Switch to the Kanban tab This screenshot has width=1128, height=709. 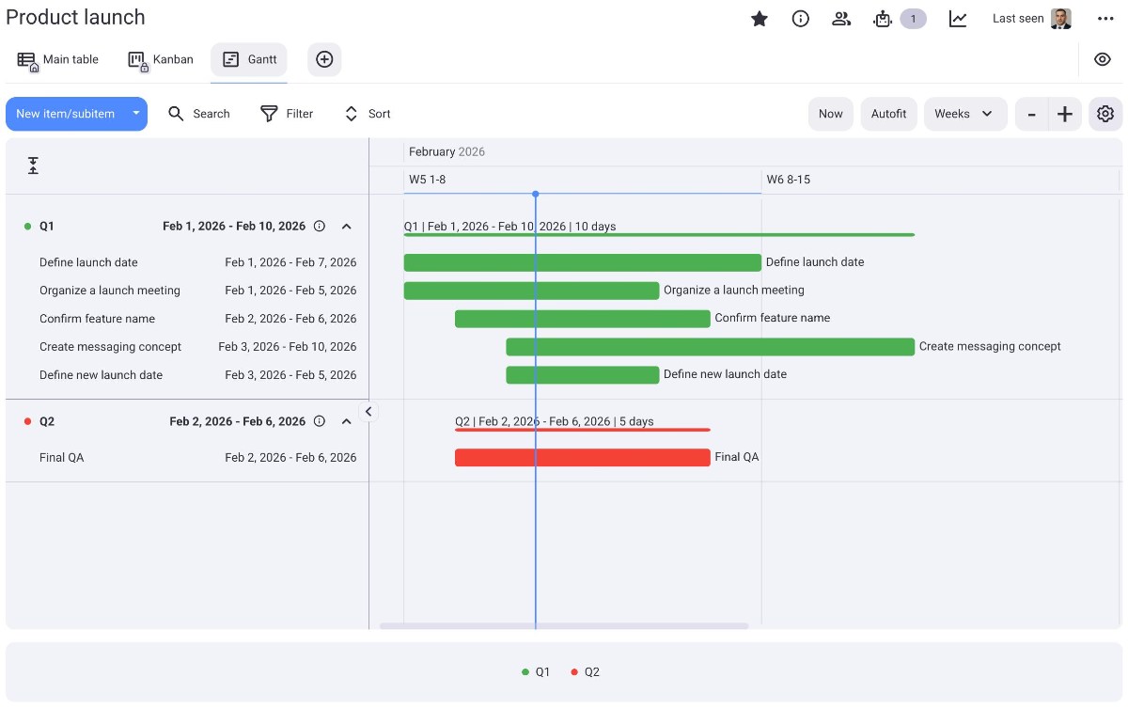(161, 59)
